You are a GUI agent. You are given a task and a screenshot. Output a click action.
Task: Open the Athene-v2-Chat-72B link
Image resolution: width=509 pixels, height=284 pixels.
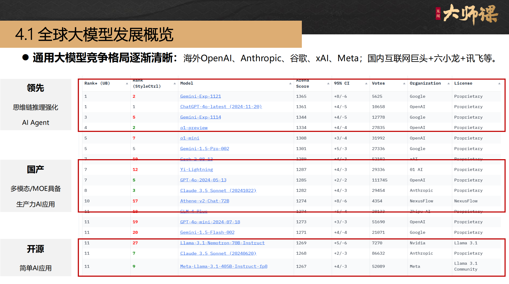click(x=204, y=201)
